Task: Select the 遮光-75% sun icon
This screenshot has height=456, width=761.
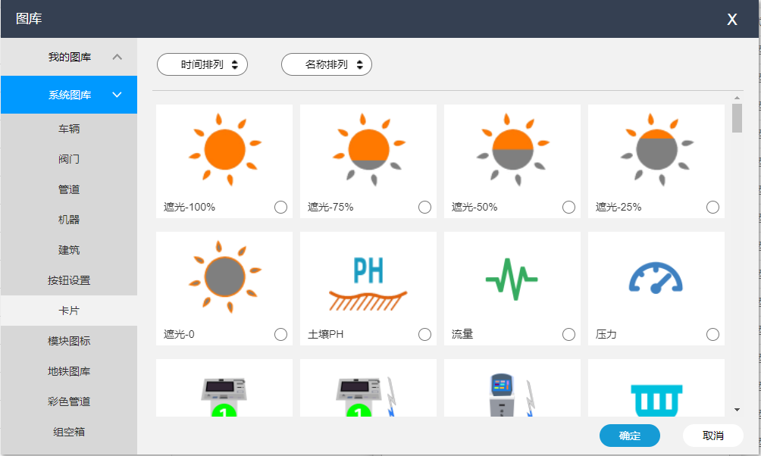Action: [x=368, y=148]
